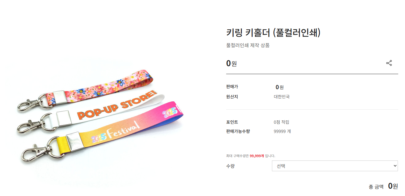Click the 0점 적립 points text
This screenshot has height=196, width=405.
[281, 122]
